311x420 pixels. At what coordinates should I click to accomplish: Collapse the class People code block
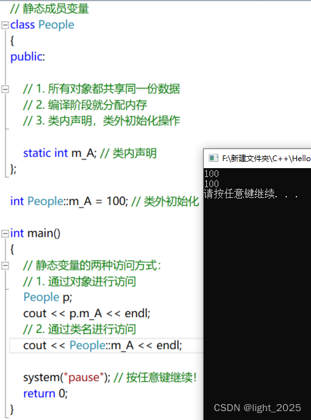coord(5,25)
